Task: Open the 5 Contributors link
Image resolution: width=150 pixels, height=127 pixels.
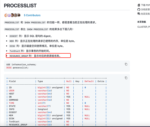Action: click(x=32, y=15)
